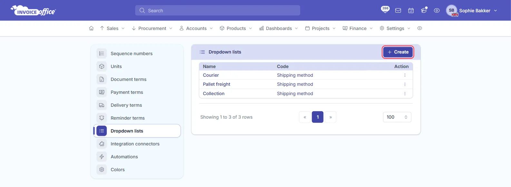
Task: Expand the Sales chevron arrow
Action: tap(123, 28)
